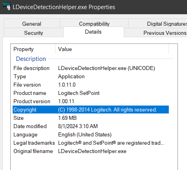Select the (C) 1998-2014 Logitech copyright value
The width and height of the screenshot is (187, 170).
coord(108,110)
